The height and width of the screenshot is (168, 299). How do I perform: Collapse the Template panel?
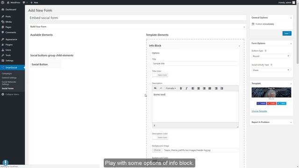point(291,84)
